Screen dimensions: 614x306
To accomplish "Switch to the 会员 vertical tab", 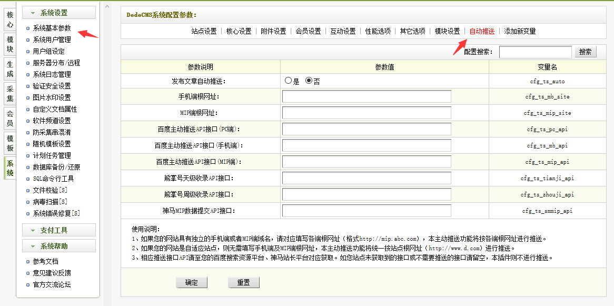I will click(10, 119).
